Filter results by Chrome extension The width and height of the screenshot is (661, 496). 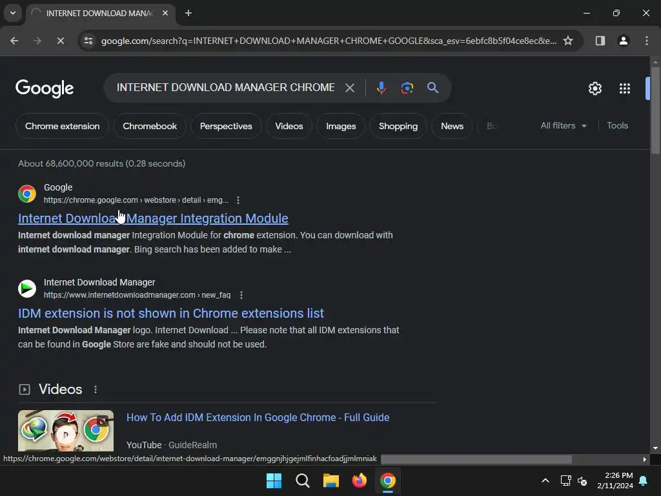coord(63,126)
